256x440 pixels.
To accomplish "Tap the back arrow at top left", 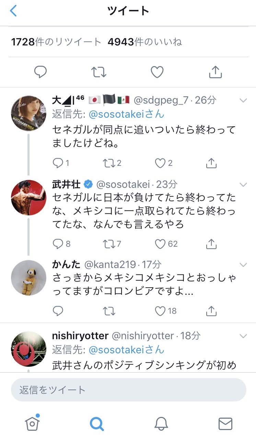I will 13,11.
